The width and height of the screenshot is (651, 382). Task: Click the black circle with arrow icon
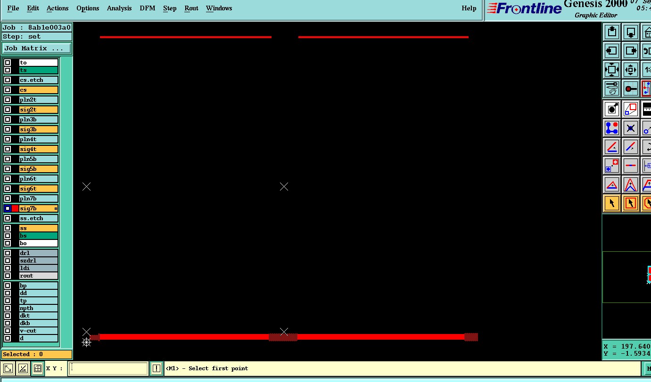[611, 109]
